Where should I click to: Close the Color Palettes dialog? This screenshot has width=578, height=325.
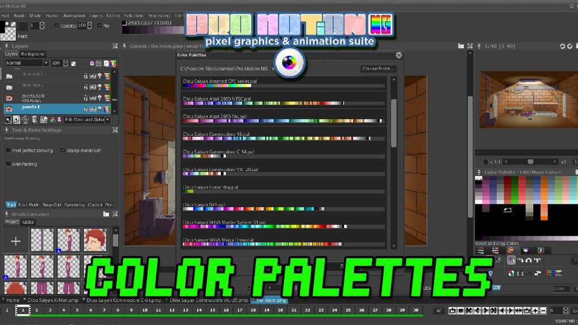[x=399, y=55]
